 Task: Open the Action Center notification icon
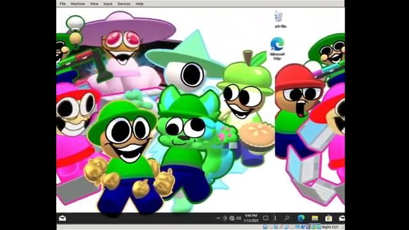pos(266,218)
